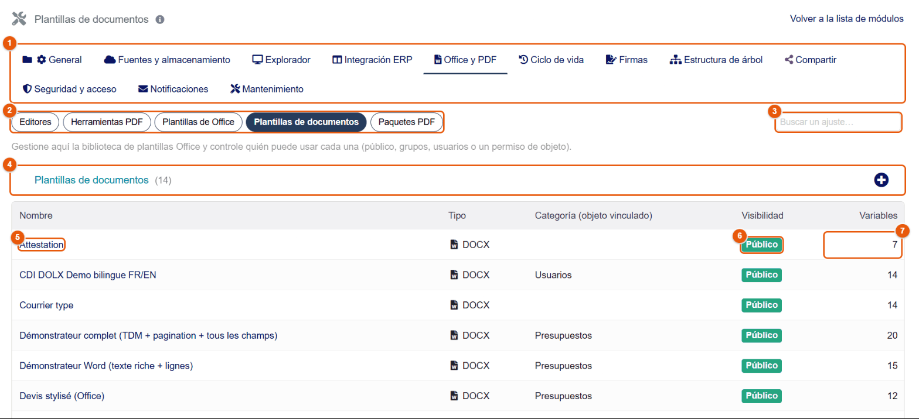Click the Visibilidad column header
919x419 pixels.
click(763, 215)
